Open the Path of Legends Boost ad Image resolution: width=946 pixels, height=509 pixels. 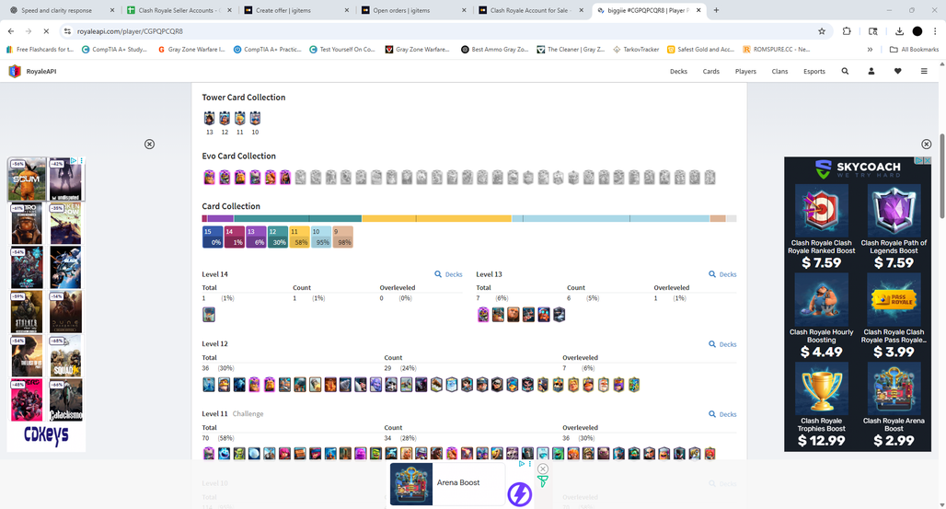tap(894, 227)
